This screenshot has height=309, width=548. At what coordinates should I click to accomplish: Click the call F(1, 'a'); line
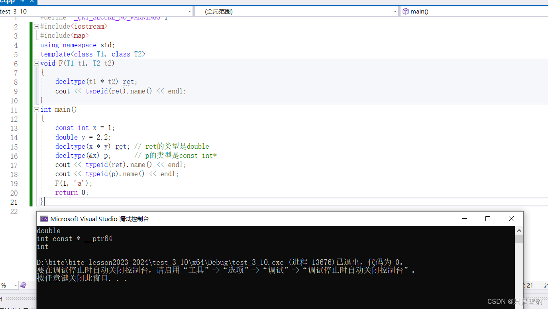pos(74,183)
